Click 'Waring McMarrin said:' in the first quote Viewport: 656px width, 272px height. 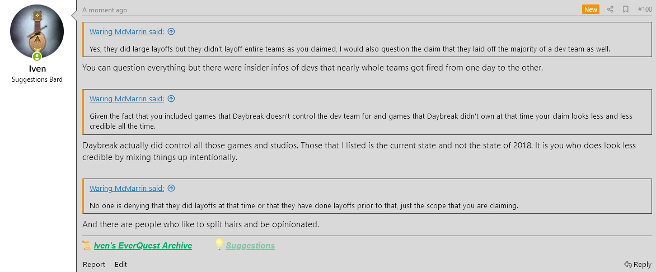(x=126, y=32)
